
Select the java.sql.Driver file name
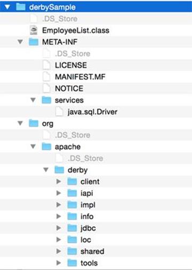tap(92, 112)
